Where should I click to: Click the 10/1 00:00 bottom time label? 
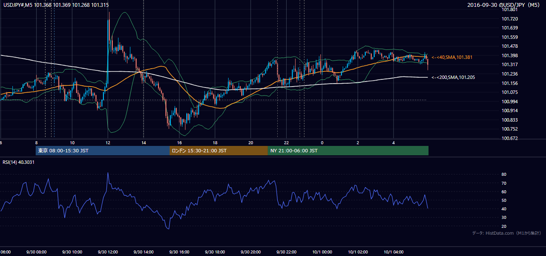[322, 252]
